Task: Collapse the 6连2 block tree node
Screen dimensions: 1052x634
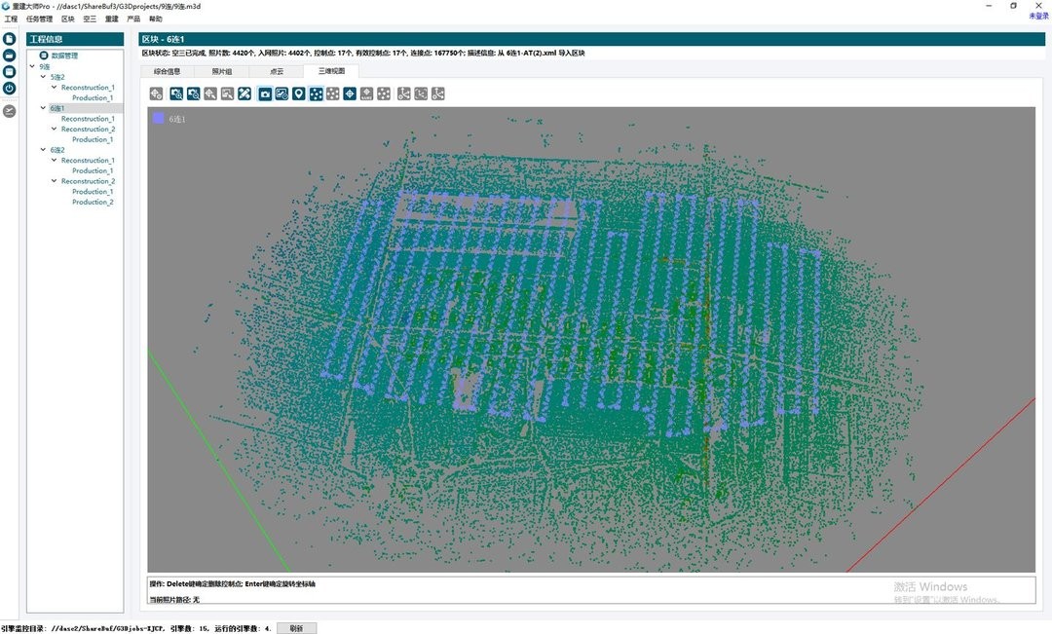Action: click(44, 150)
